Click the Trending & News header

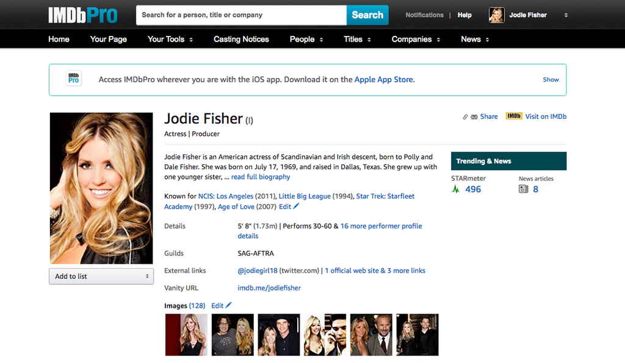(508, 161)
